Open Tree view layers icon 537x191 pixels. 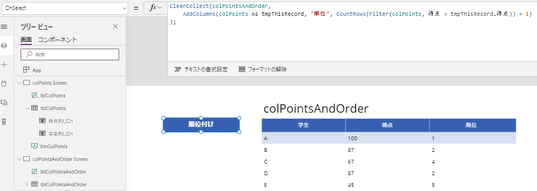(4, 45)
